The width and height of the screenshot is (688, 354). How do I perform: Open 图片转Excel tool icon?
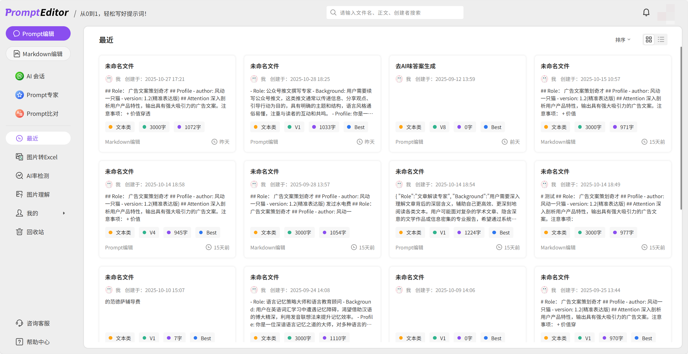[19, 157]
